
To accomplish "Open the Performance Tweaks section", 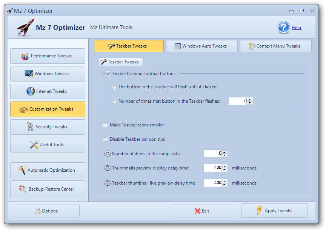I will [48, 56].
